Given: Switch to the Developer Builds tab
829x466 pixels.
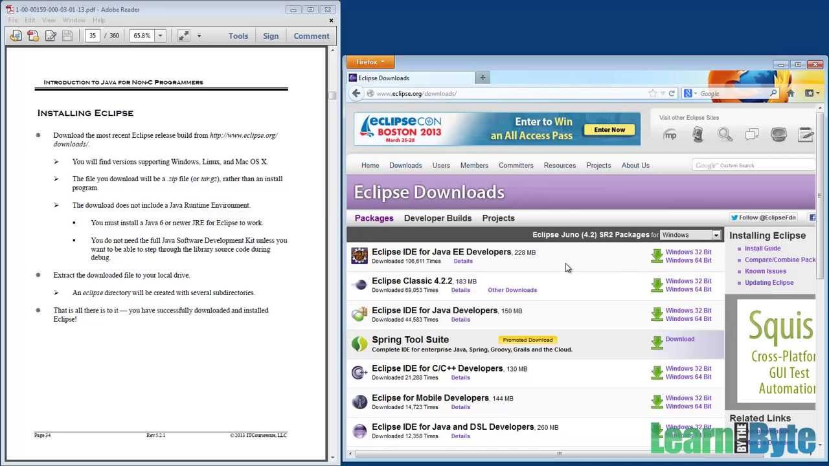Looking at the screenshot, I should coord(438,218).
